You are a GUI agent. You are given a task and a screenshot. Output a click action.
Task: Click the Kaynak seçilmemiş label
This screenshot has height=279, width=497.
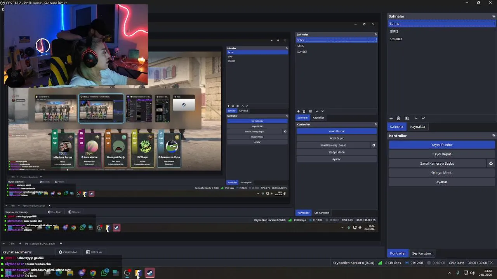(x=17, y=252)
